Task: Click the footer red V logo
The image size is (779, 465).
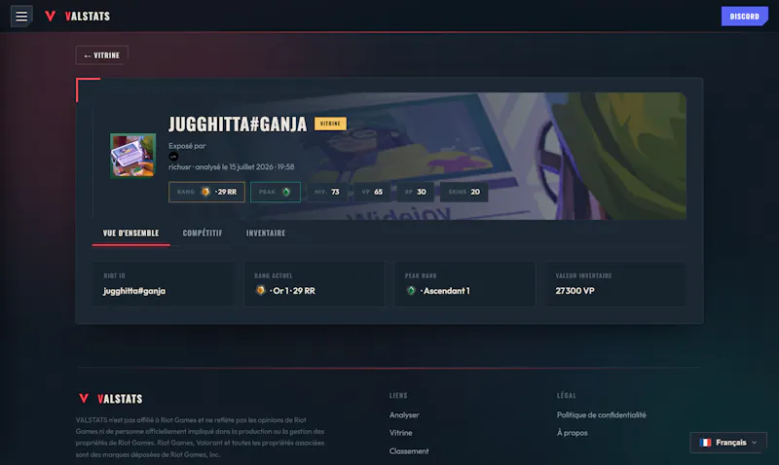Action: tap(84, 398)
